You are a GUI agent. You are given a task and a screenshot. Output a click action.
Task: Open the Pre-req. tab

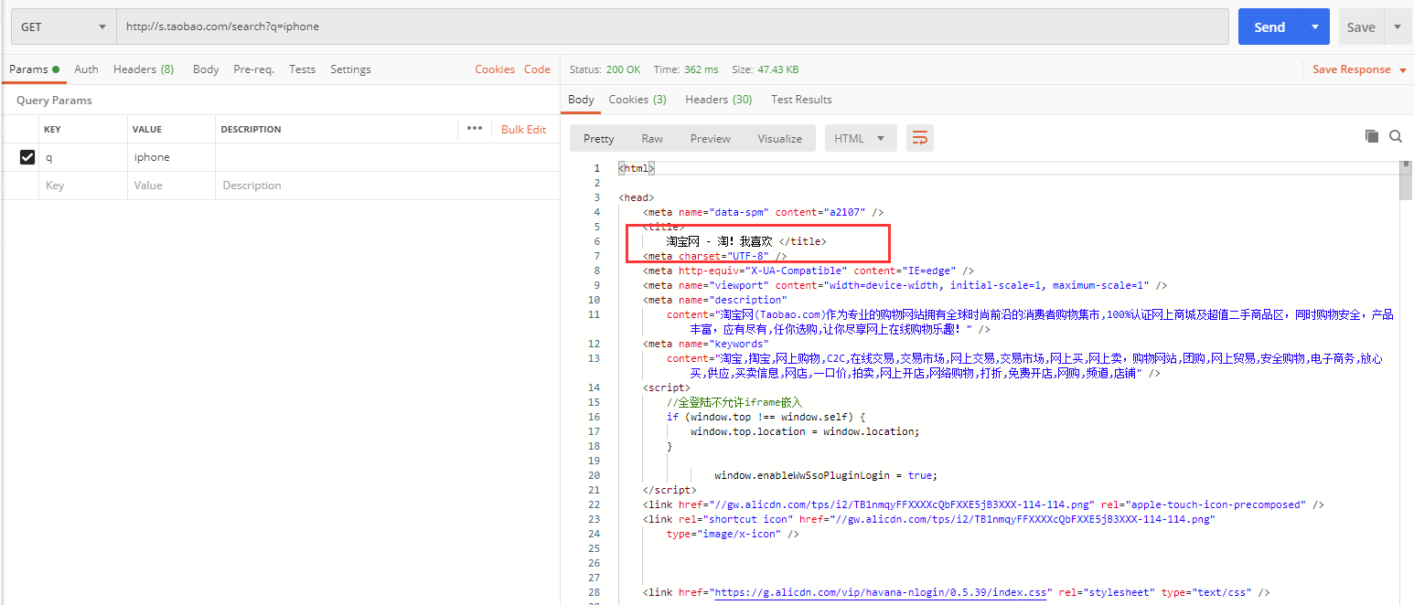coord(253,69)
